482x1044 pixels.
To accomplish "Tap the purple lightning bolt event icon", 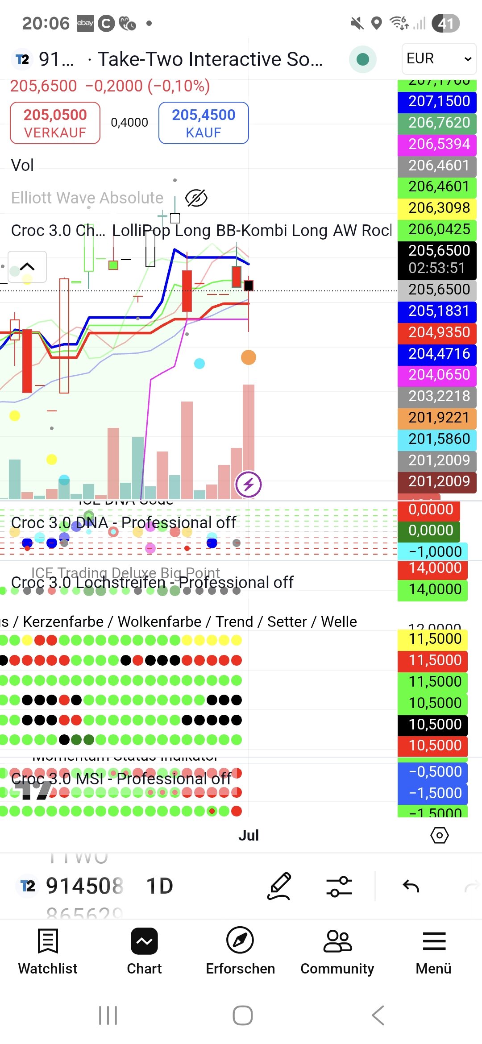I will pos(249,484).
